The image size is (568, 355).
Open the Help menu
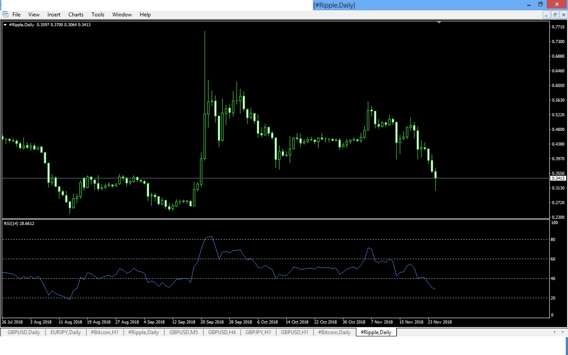pos(145,15)
